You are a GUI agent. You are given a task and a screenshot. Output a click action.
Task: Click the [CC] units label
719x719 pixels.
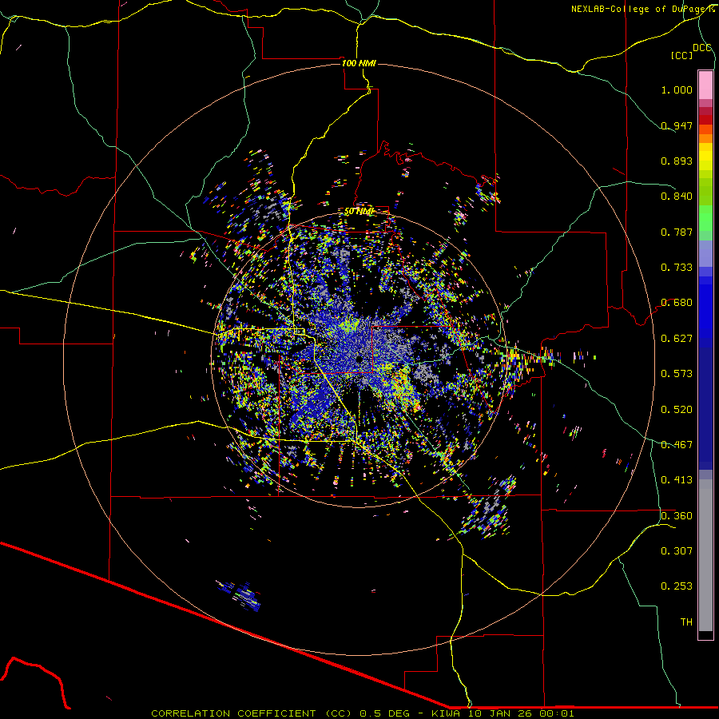[681, 55]
